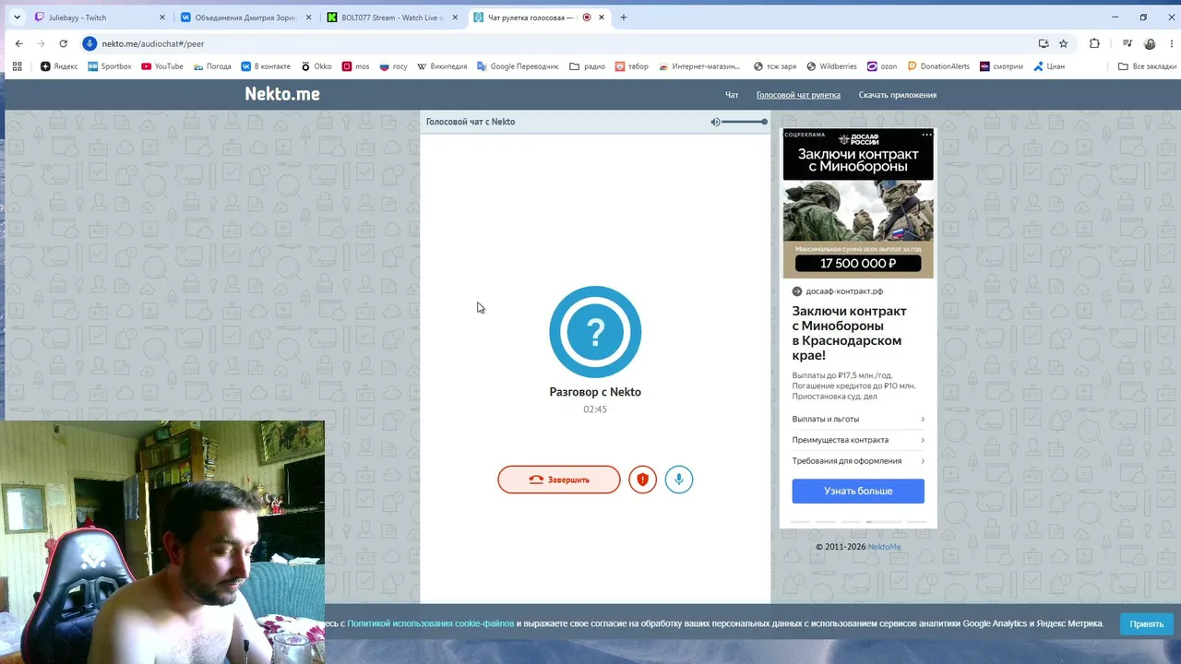Viewport: 1181px width, 664px height.
Task: Click the question mark avatar
Action: [x=595, y=332]
